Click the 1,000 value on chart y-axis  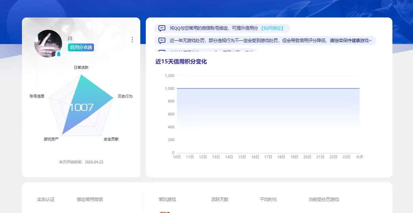click(x=169, y=89)
